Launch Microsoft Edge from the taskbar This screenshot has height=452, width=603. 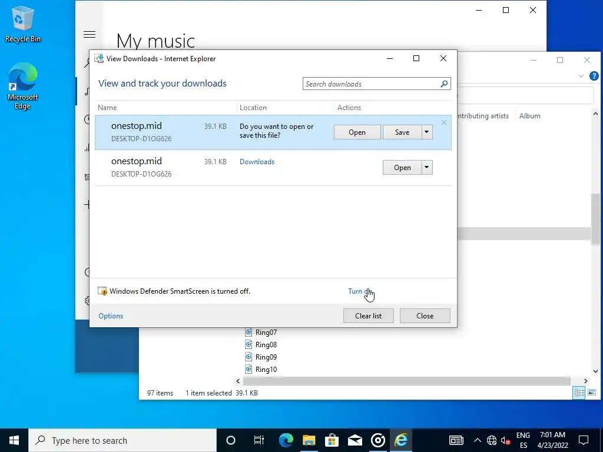pyautogui.click(x=286, y=440)
